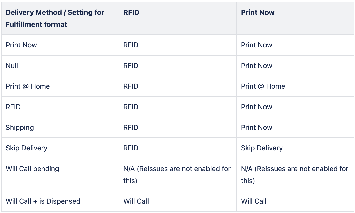
Task: Select 'Print Now' cell in the Shipping row
Action: [256, 127]
